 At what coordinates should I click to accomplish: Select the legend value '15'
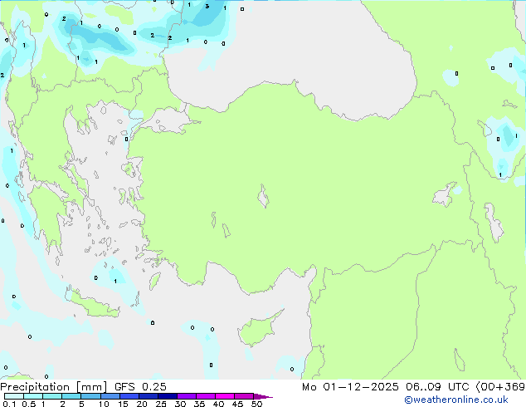(123, 404)
